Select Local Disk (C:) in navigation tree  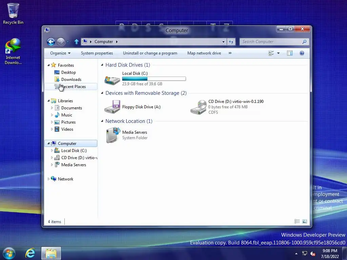pyautogui.click(x=74, y=151)
